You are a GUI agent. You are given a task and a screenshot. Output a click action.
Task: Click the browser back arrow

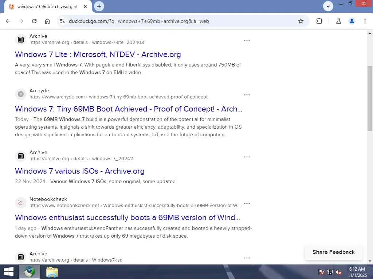pos(8,21)
